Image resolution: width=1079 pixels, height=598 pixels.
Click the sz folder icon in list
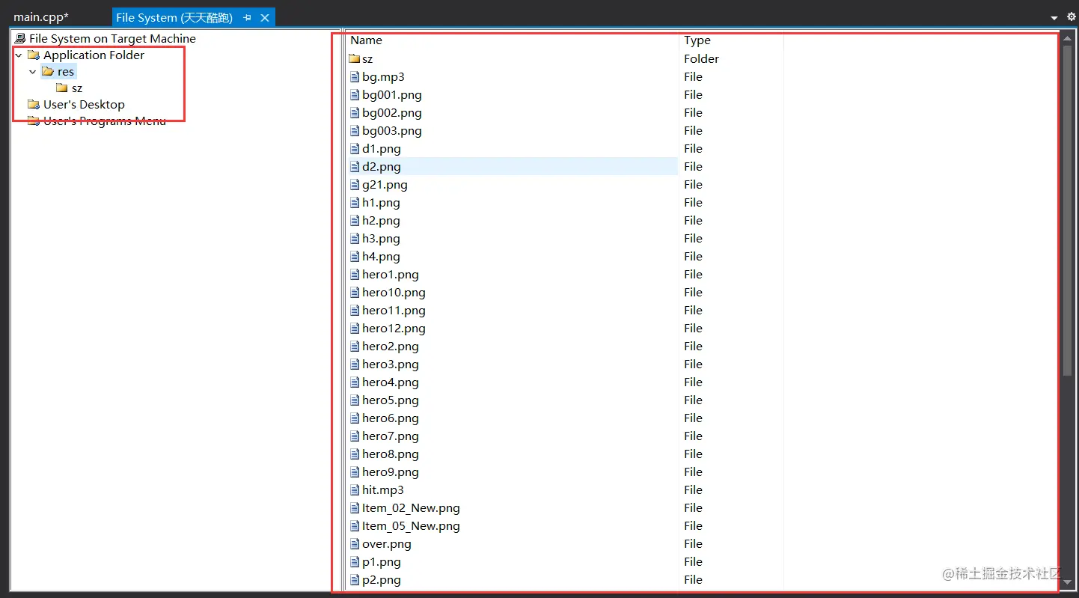355,58
